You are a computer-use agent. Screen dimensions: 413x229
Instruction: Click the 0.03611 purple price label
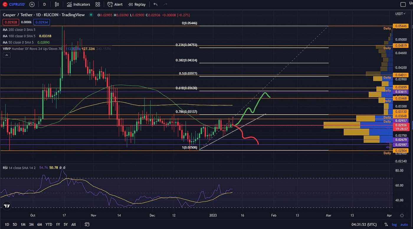[401, 92]
